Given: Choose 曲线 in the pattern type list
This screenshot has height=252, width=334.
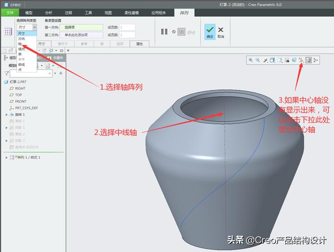Looking at the screenshot, I should click(x=27, y=64).
